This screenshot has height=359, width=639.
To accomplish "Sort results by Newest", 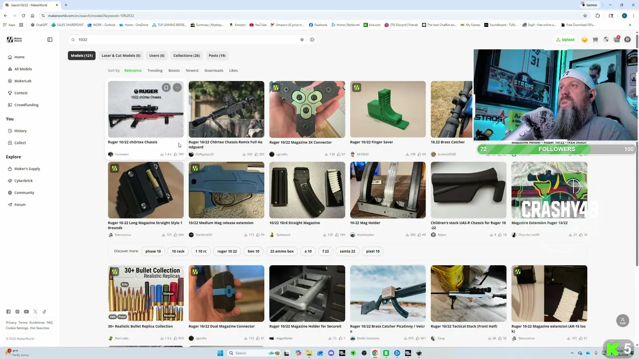I will pyautogui.click(x=192, y=70).
